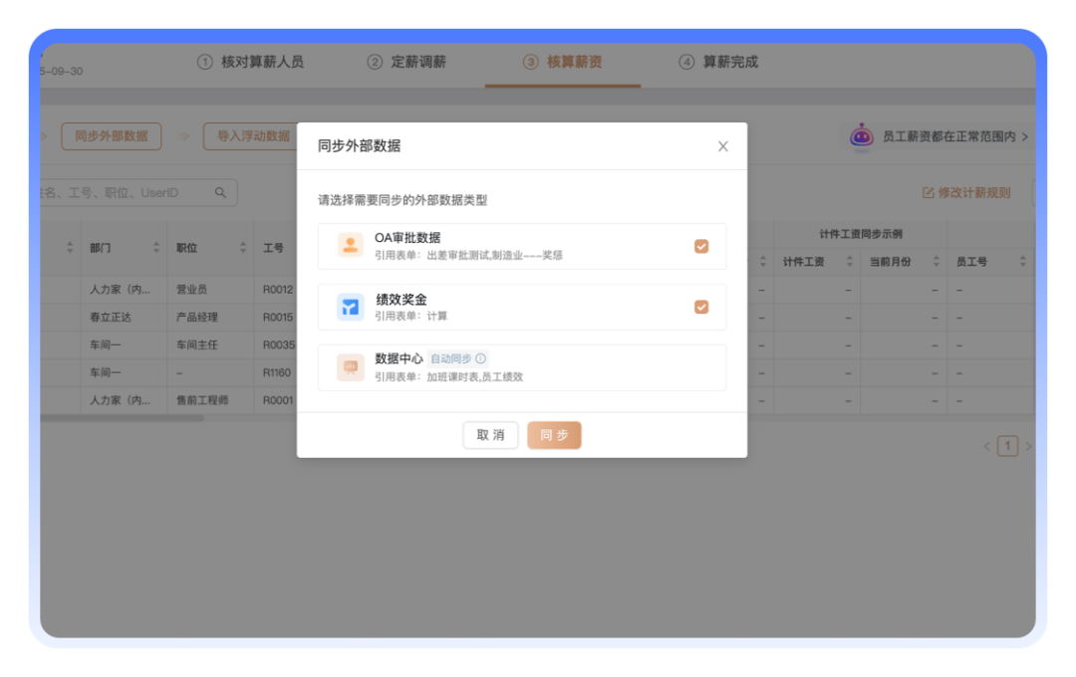This screenshot has width=1076, height=677.
Task: Select the 数据中心 data source row
Action: (x=521, y=367)
